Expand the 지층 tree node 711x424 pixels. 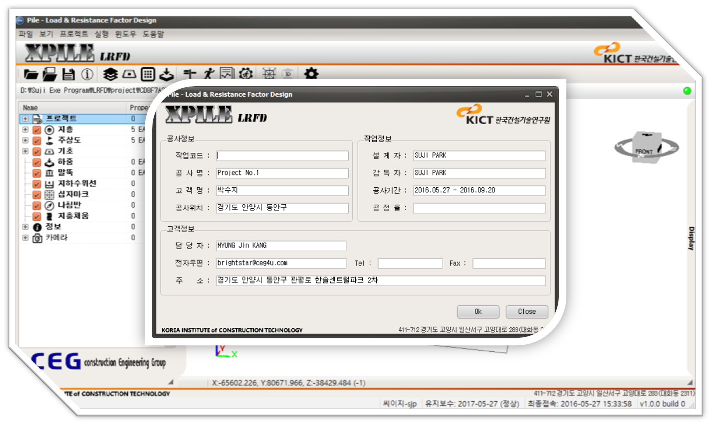click(25, 130)
